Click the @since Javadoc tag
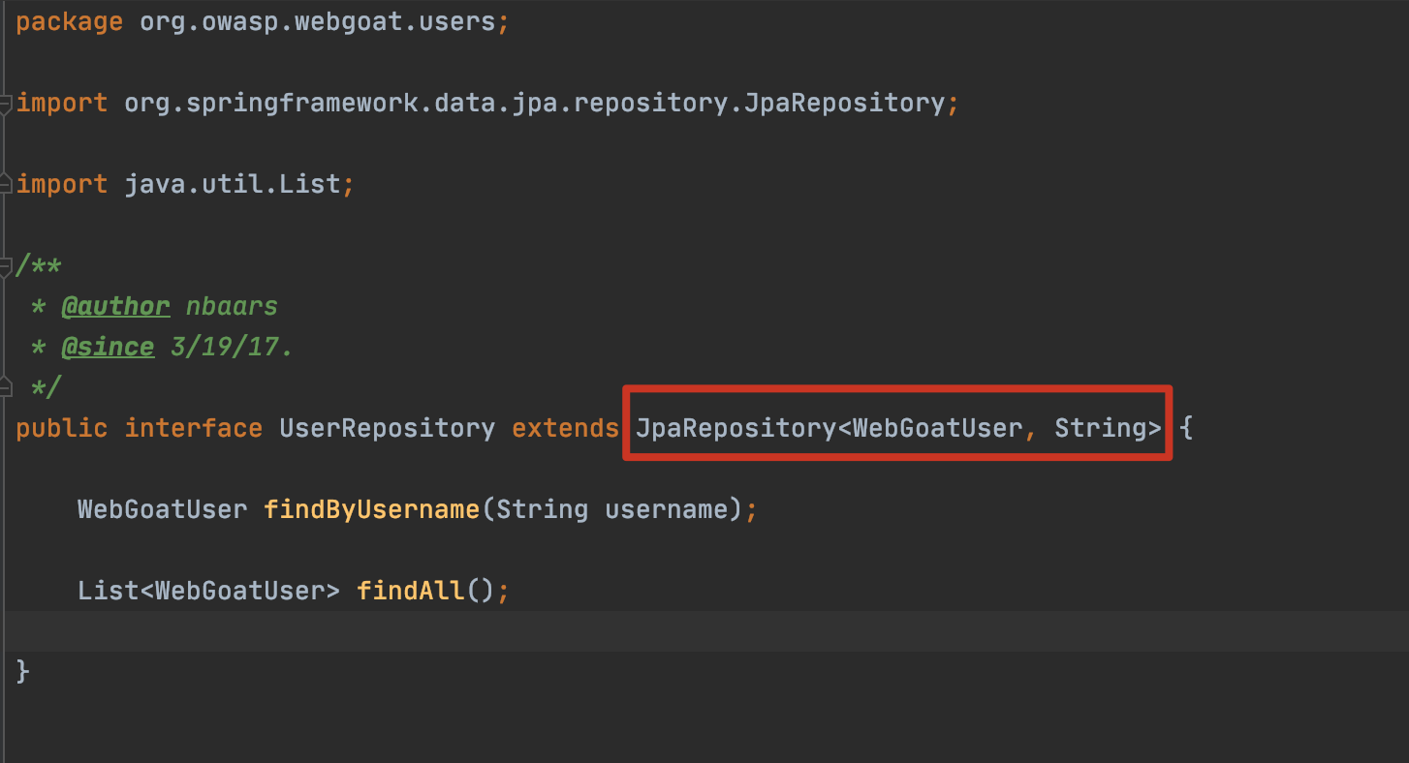Screen dimensions: 1409x763 [x=107, y=347]
